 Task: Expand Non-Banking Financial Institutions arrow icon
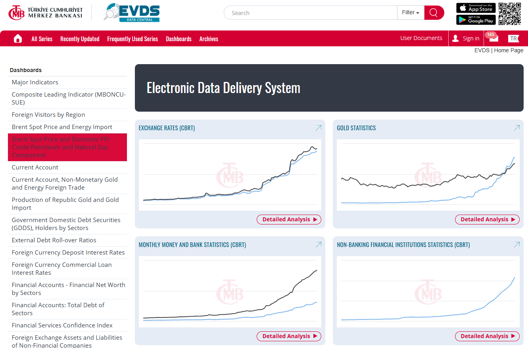(516, 245)
